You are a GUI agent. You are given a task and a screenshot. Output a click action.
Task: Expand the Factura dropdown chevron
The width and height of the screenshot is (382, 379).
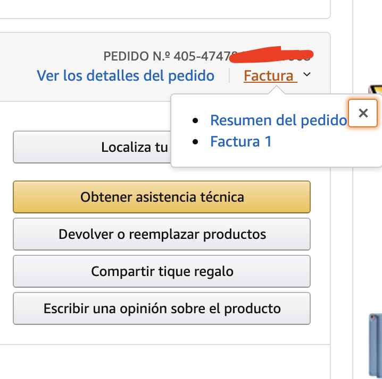click(x=306, y=75)
